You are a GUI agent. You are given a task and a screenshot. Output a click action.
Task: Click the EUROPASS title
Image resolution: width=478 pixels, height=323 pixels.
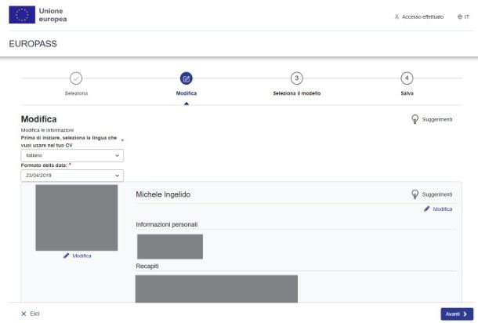33,44
